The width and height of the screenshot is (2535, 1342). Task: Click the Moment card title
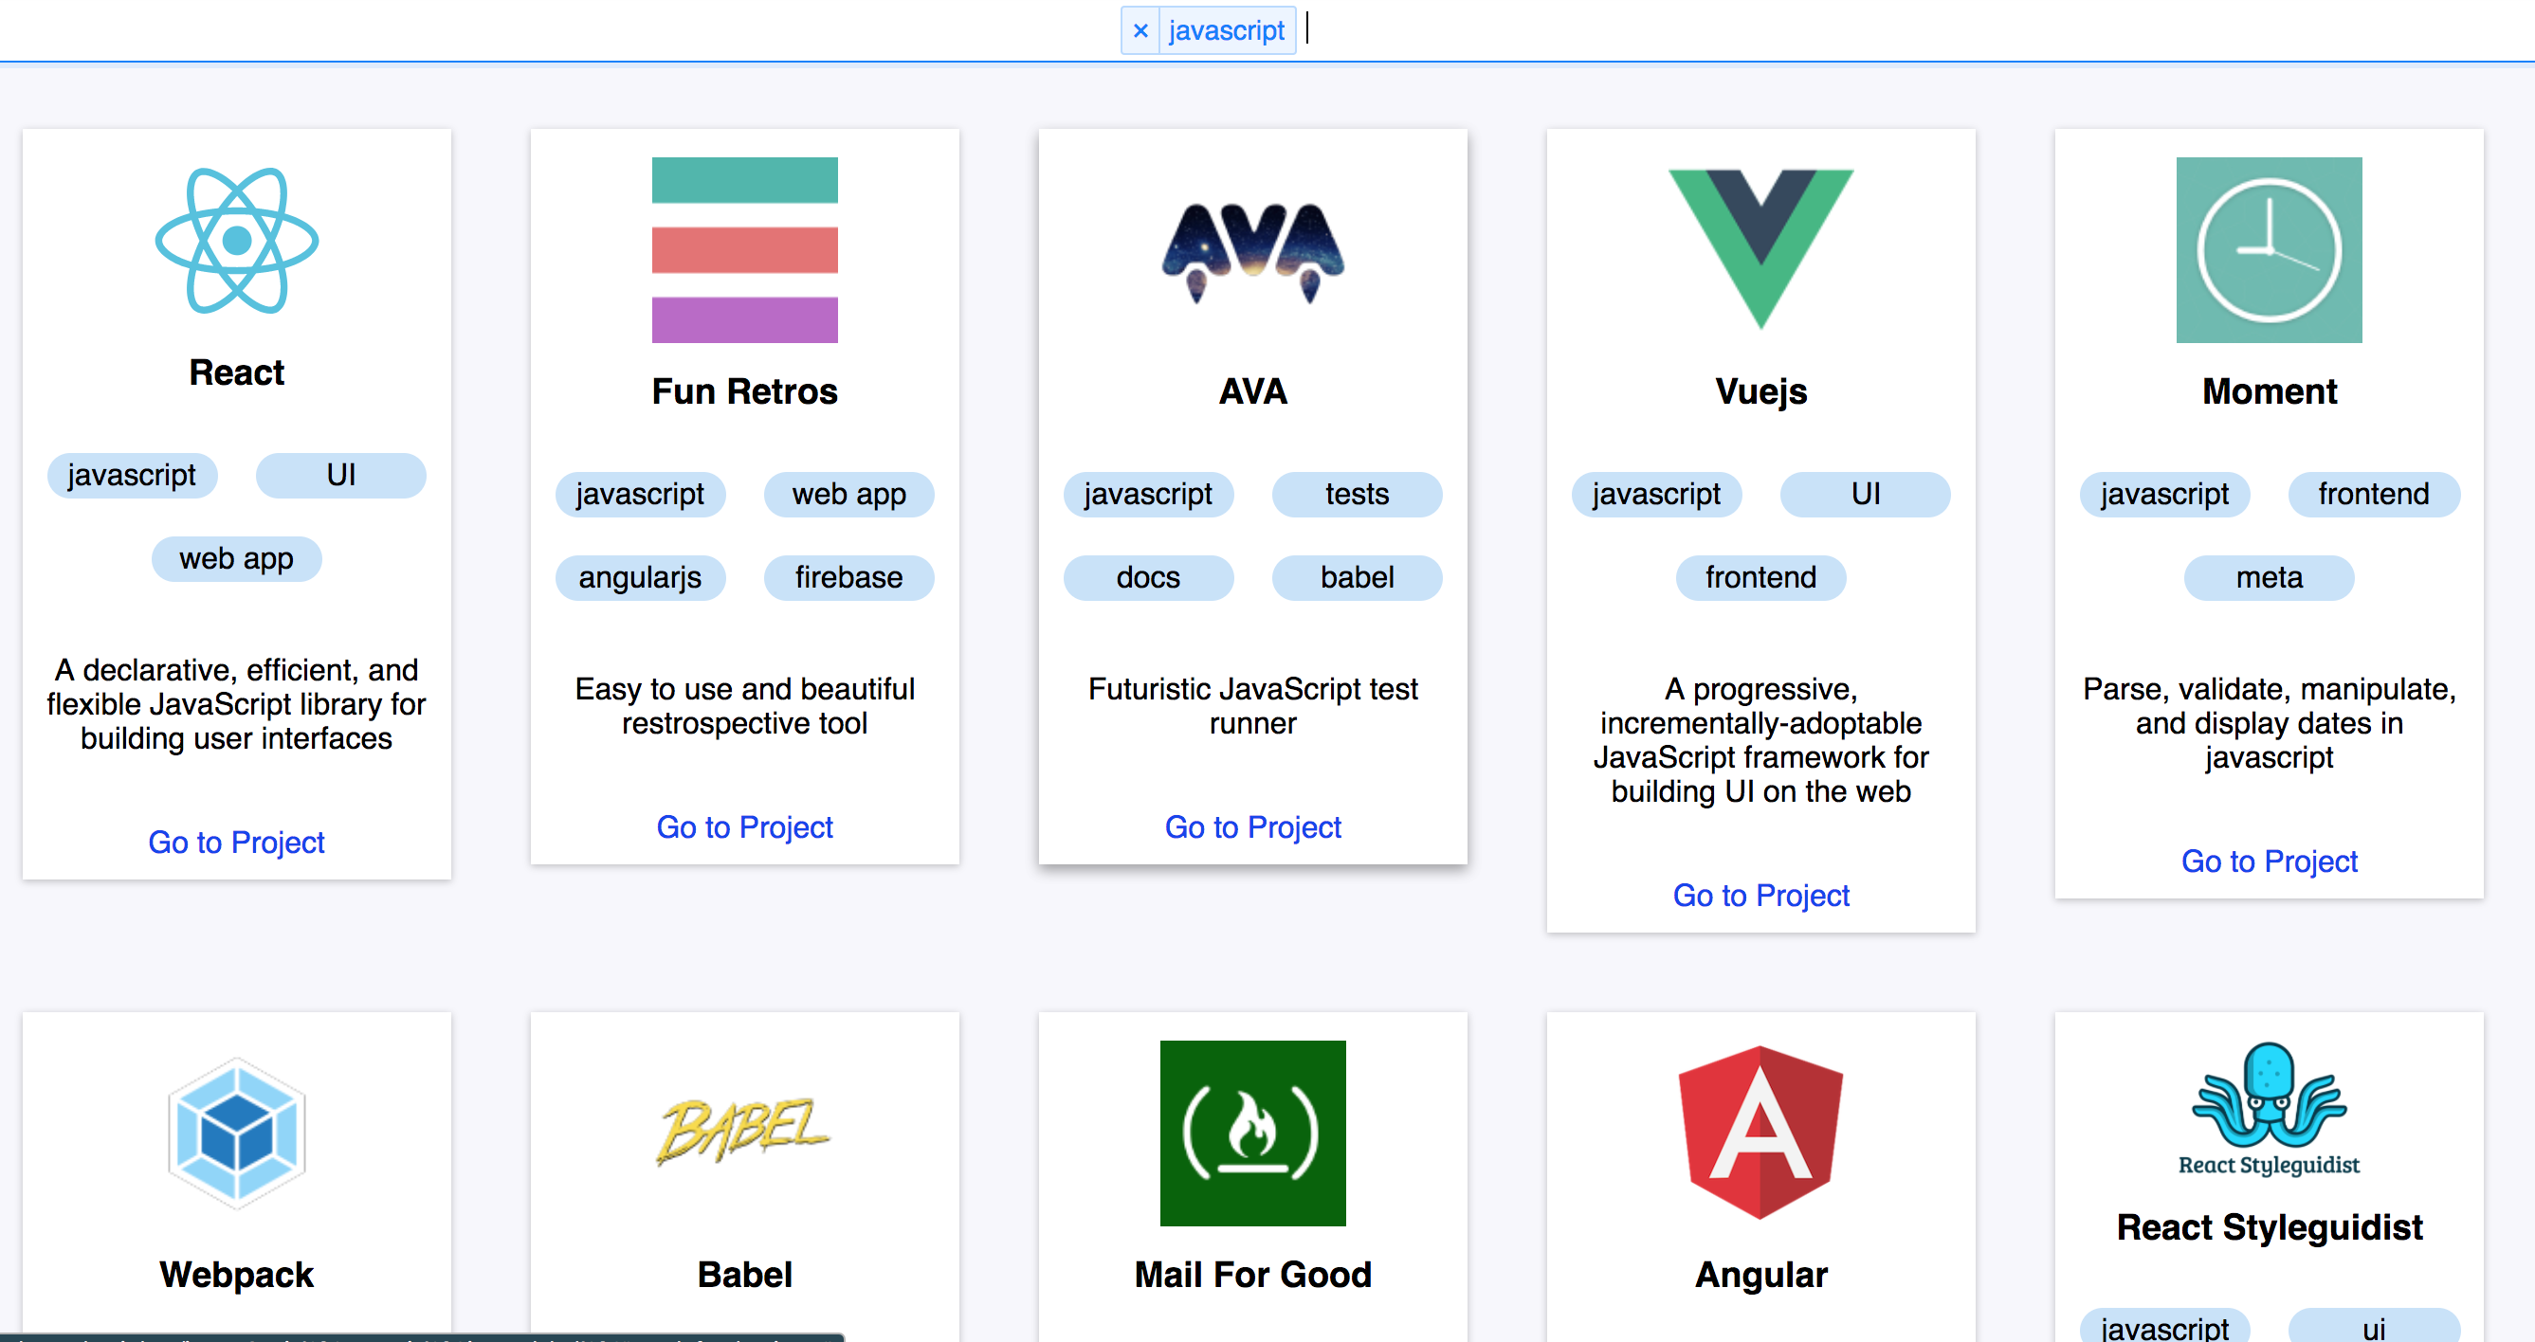coord(2270,391)
